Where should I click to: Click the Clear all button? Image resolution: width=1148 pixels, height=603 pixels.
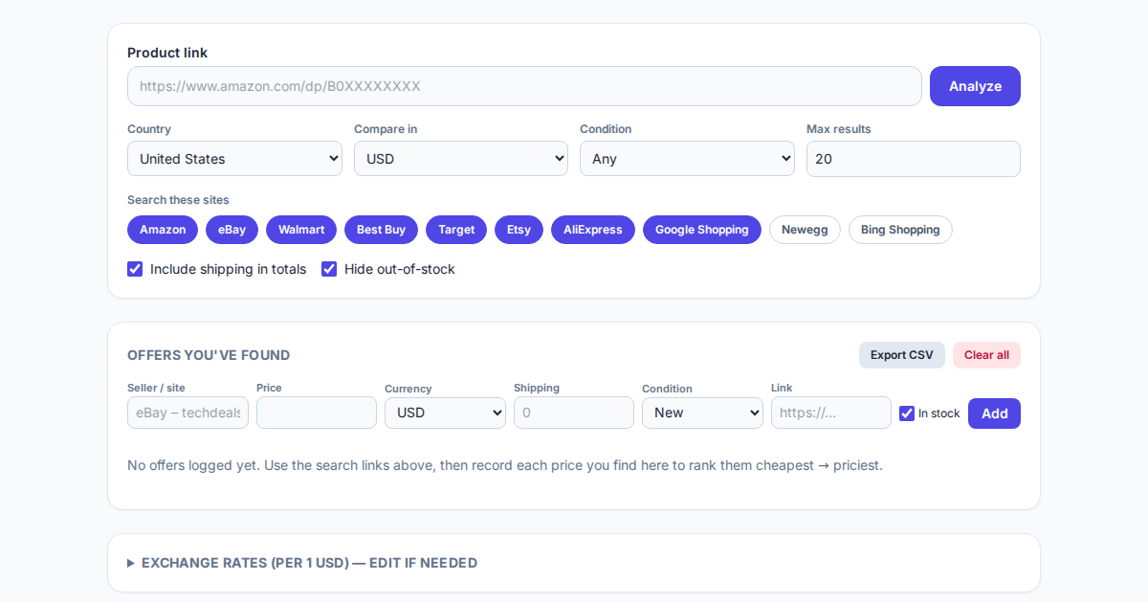pyautogui.click(x=986, y=355)
